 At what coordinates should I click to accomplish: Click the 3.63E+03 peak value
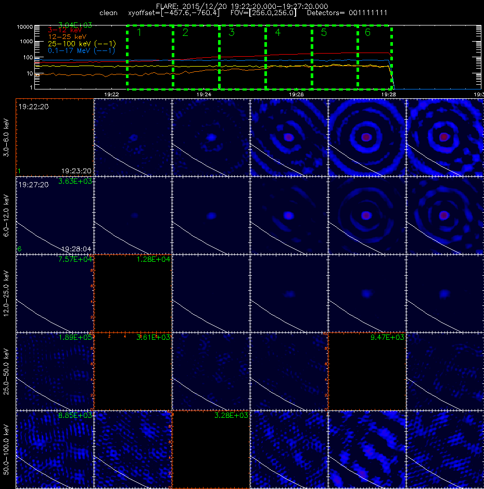click(75, 181)
